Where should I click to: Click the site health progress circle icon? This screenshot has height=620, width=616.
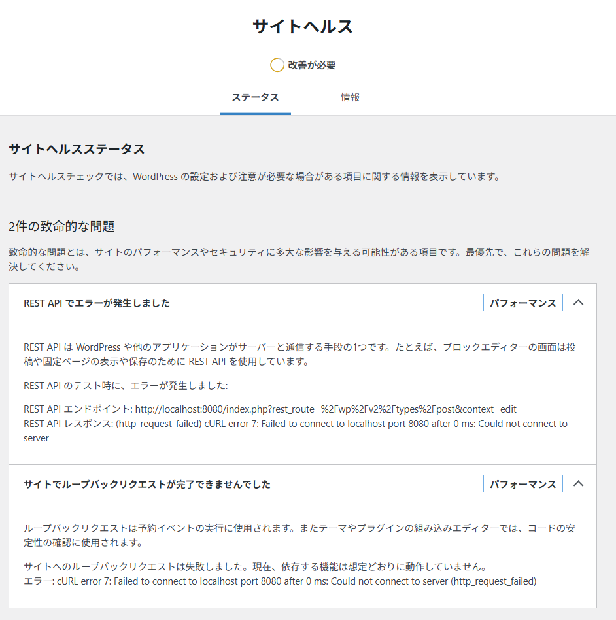[x=277, y=65]
